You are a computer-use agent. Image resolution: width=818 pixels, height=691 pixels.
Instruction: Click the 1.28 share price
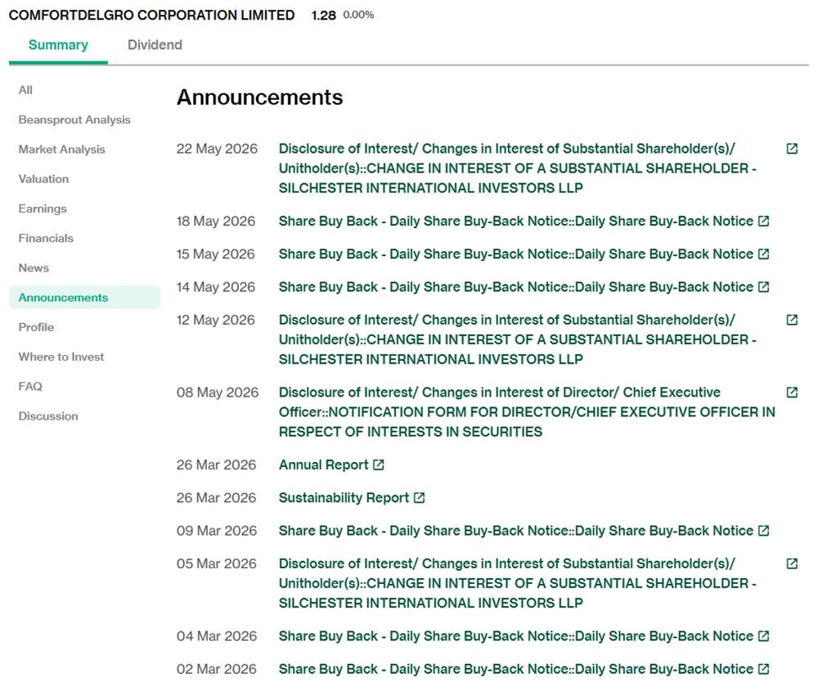point(323,15)
